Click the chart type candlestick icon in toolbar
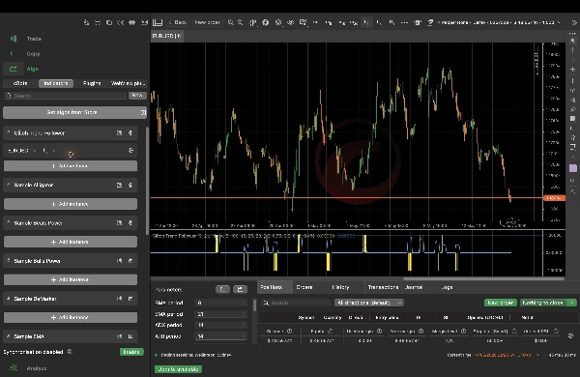 (x=253, y=22)
